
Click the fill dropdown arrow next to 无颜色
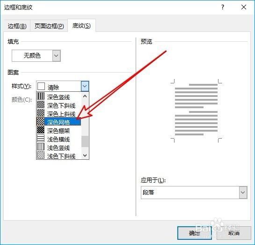pyautogui.click(x=57, y=56)
